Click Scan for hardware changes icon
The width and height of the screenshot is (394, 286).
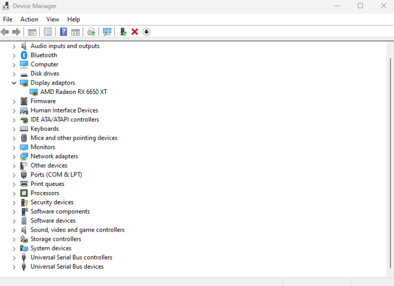point(107,32)
